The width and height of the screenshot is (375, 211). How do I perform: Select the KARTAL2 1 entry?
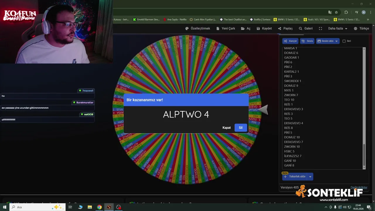tap(292, 72)
